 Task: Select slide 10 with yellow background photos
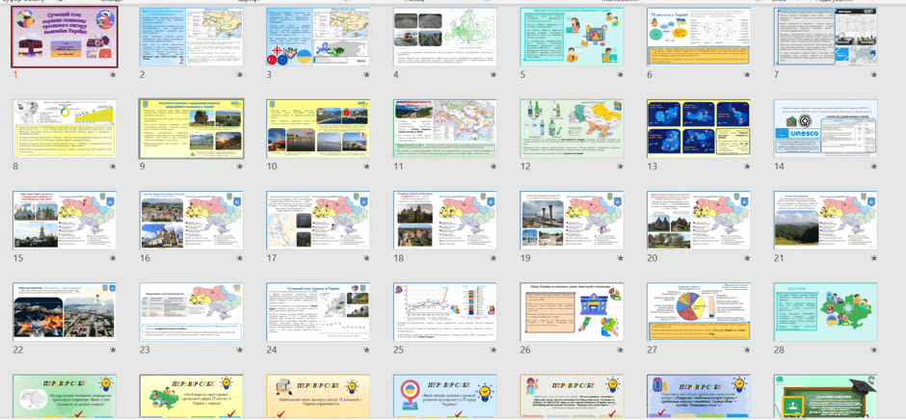click(x=318, y=129)
